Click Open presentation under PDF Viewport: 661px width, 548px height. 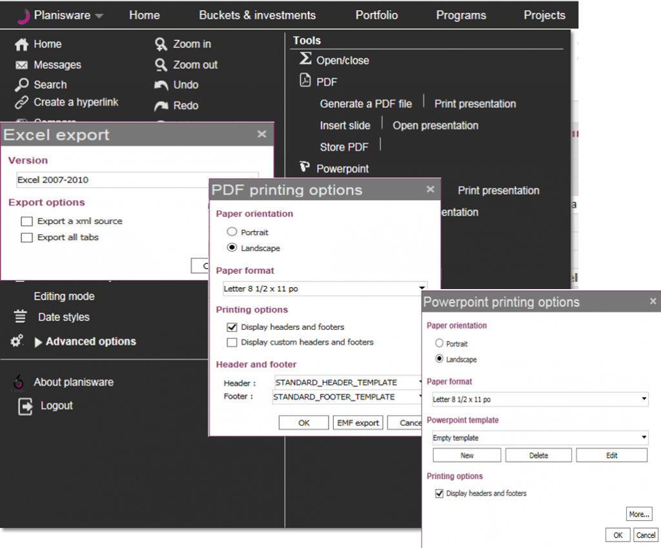coord(436,126)
